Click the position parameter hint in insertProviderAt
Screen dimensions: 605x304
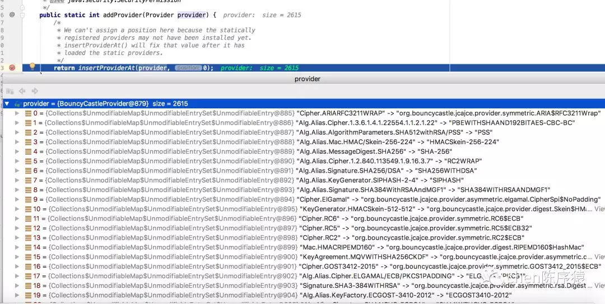point(188,68)
